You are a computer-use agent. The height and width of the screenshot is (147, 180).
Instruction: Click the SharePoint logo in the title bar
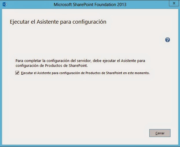point(5,5)
